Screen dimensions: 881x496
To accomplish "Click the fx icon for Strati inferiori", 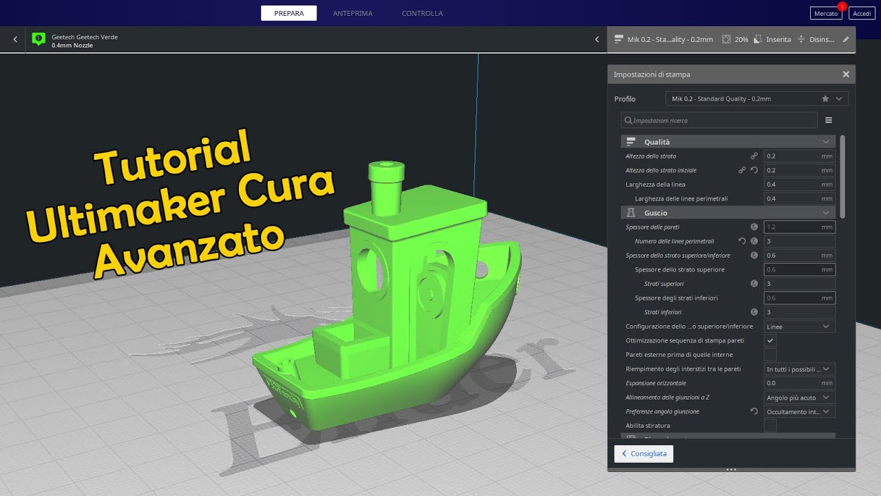I will [x=754, y=312].
